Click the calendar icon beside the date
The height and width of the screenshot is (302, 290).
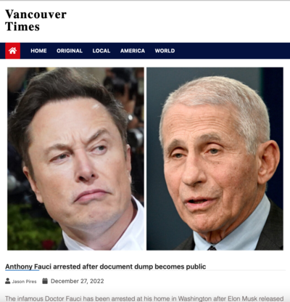45,281
